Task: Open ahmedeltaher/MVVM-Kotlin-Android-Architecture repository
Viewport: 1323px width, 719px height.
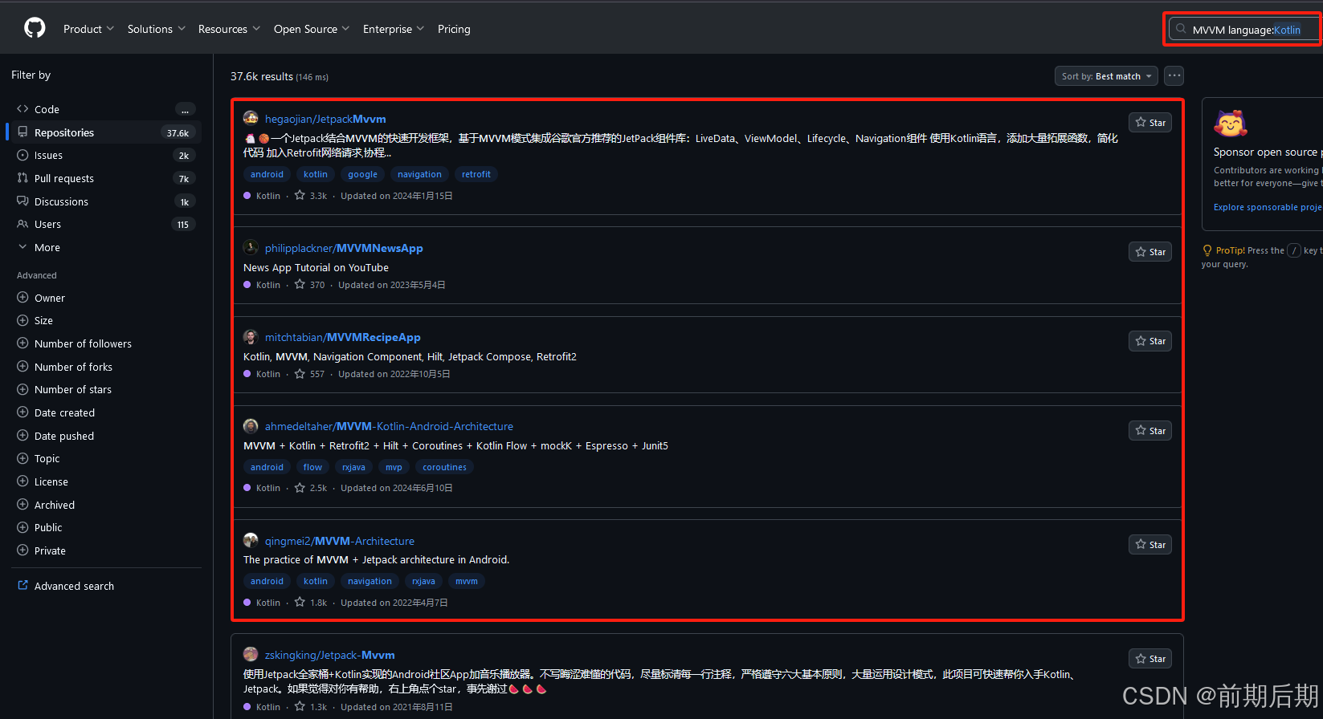Action: point(389,426)
